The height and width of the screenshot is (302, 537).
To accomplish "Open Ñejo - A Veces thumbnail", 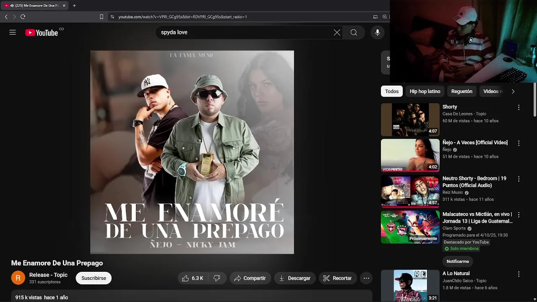I will [x=410, y=156].
